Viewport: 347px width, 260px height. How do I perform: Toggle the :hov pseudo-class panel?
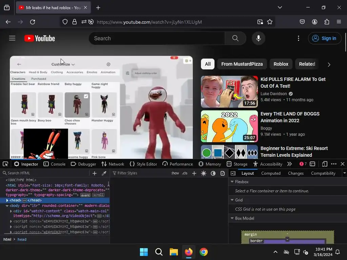pos(175,173)
